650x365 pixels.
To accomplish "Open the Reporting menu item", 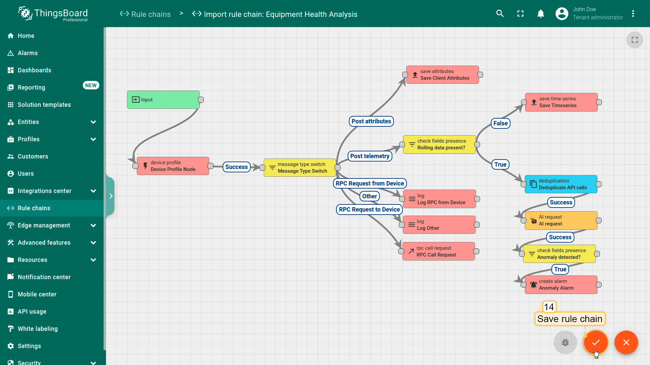I will click(52, 88).
